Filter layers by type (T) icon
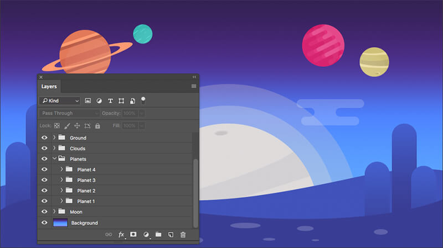This screenshot has width=443, height=248. 110,101
